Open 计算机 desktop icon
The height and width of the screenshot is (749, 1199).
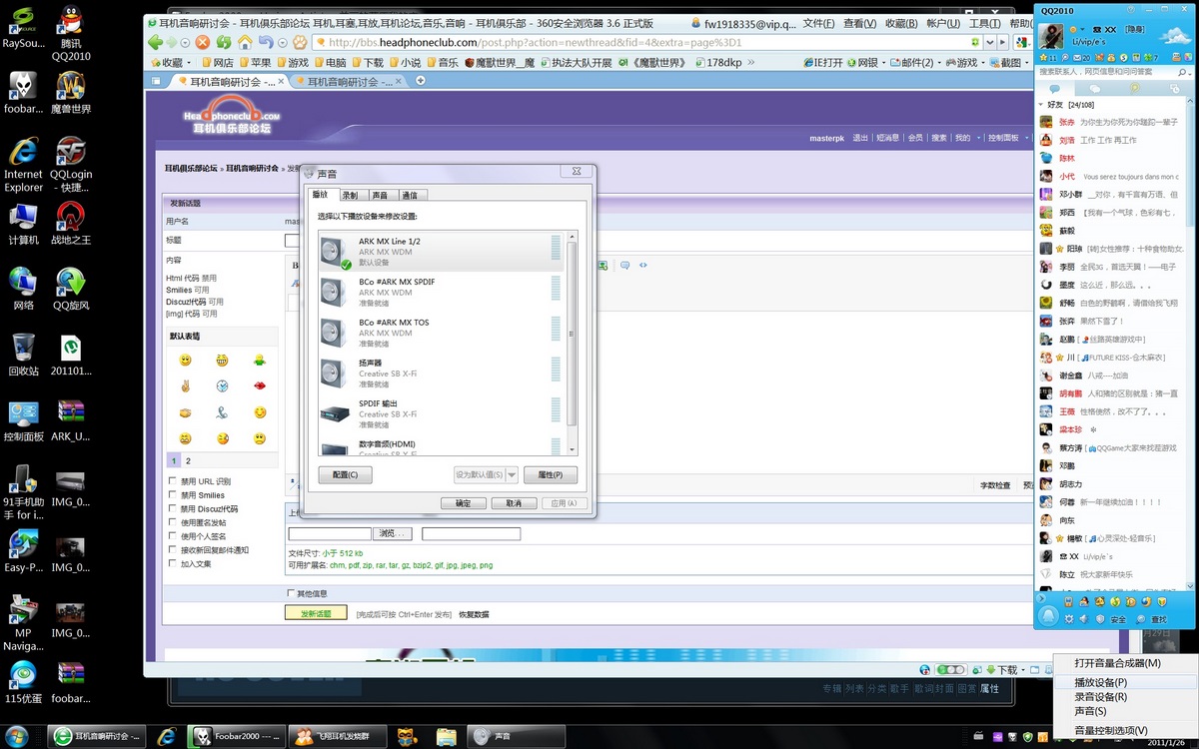(x=23, y=224)
